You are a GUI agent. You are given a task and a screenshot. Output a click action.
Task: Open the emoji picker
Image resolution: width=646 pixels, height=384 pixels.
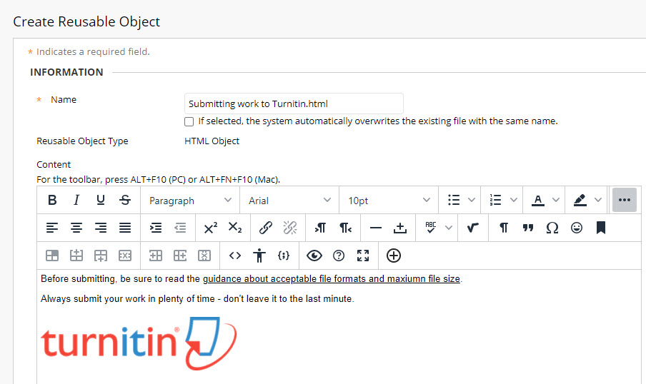click(x=577, y=228)
